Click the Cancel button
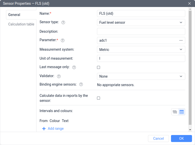 pos(158,139)
